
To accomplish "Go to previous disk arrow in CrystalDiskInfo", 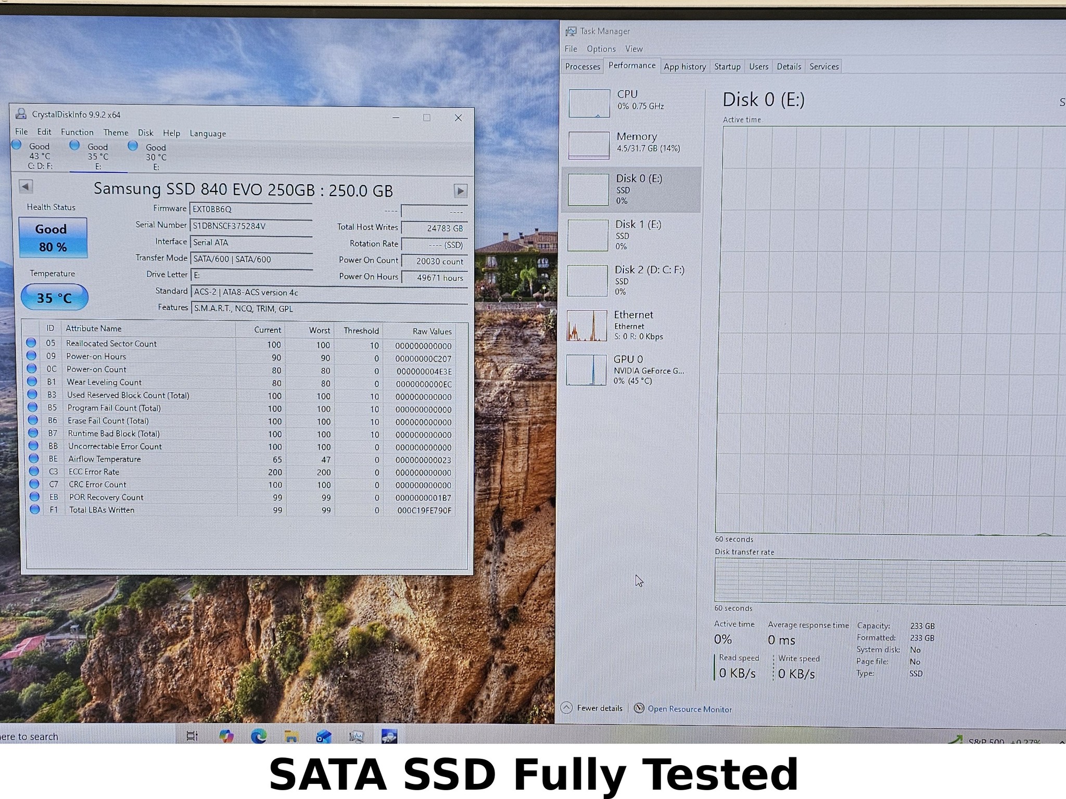I will 26,186.
